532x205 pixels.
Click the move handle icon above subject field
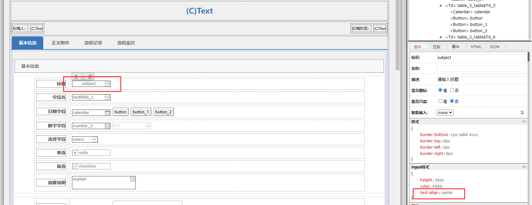(76, 76)
